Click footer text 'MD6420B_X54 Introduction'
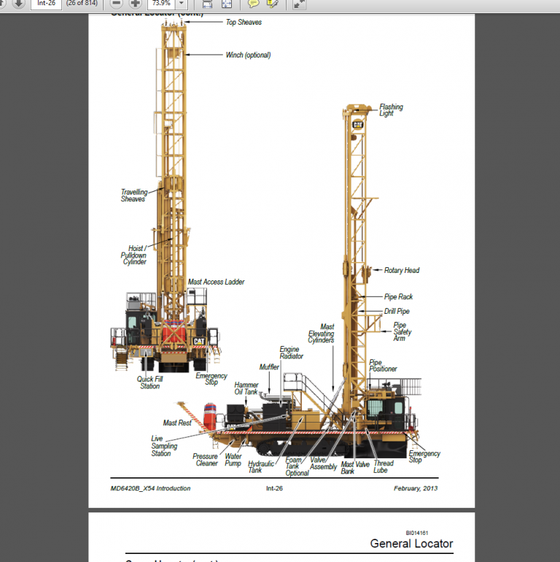 pos(150,488)
